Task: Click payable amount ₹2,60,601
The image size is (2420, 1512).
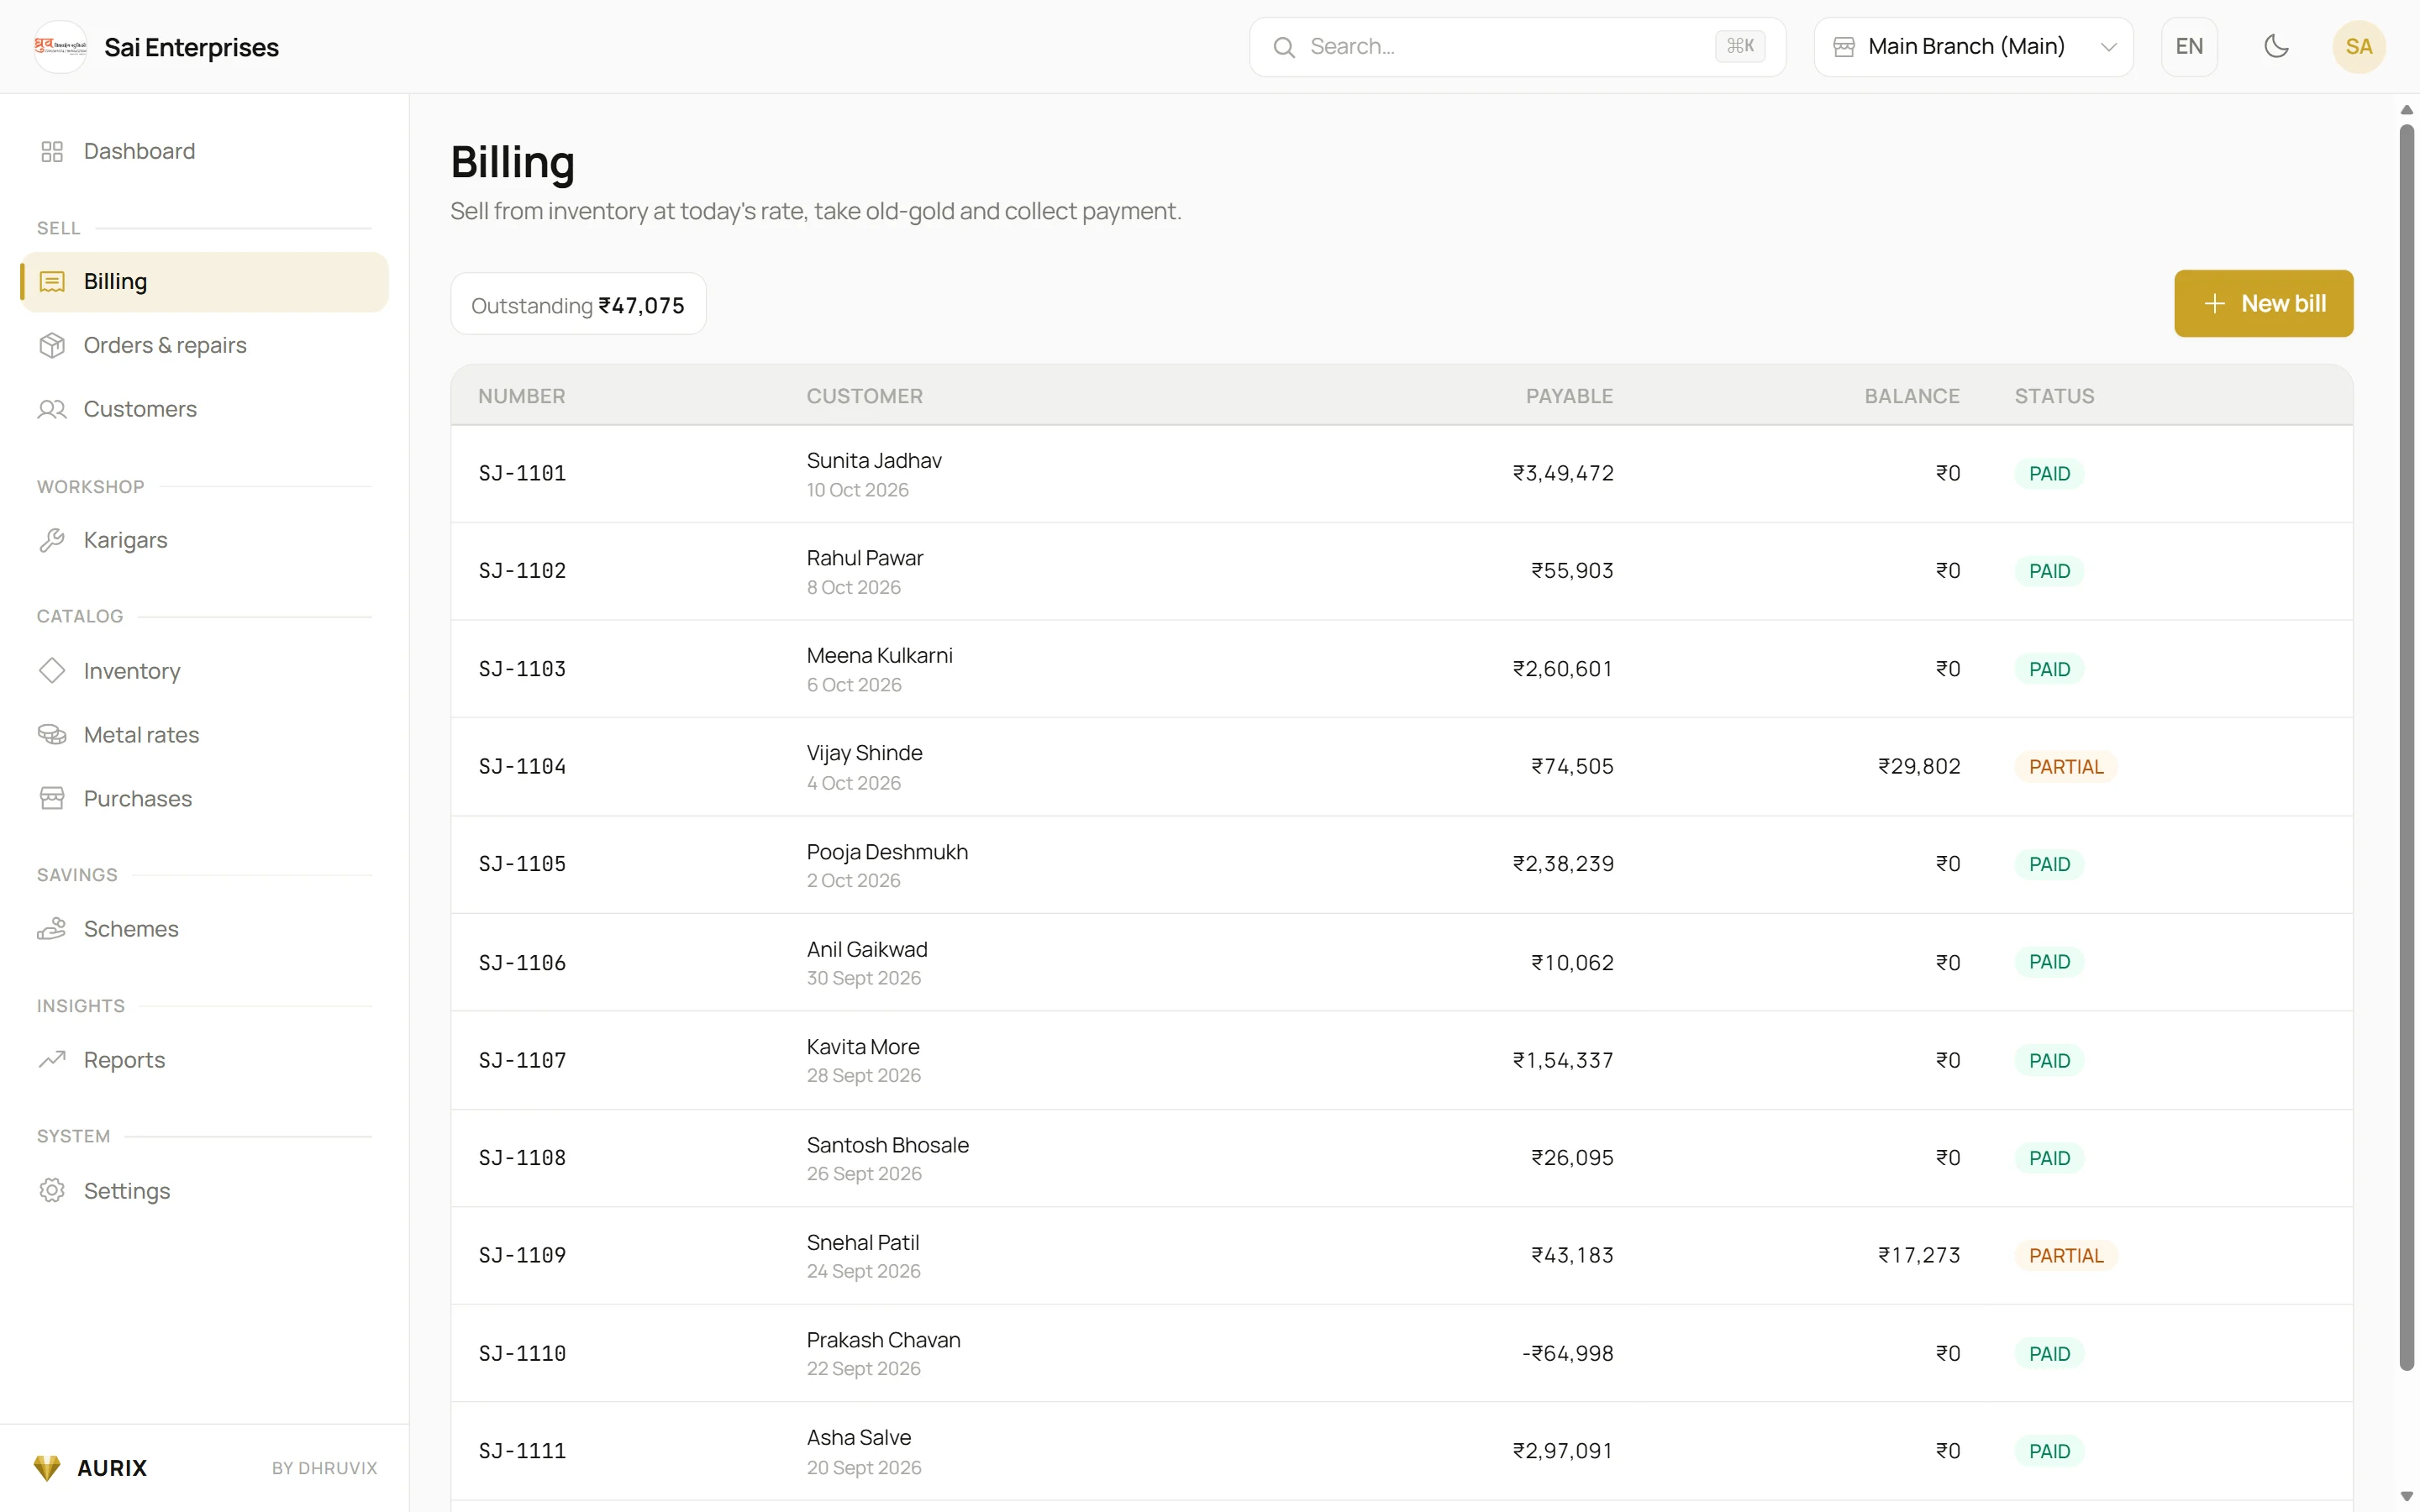Action: point(1563,668)
